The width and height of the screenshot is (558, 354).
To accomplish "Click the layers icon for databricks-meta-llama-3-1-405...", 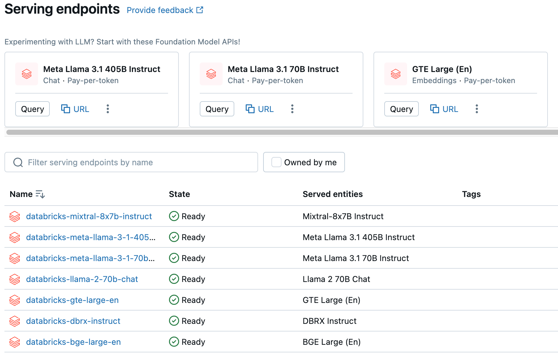I will [15, 237].
